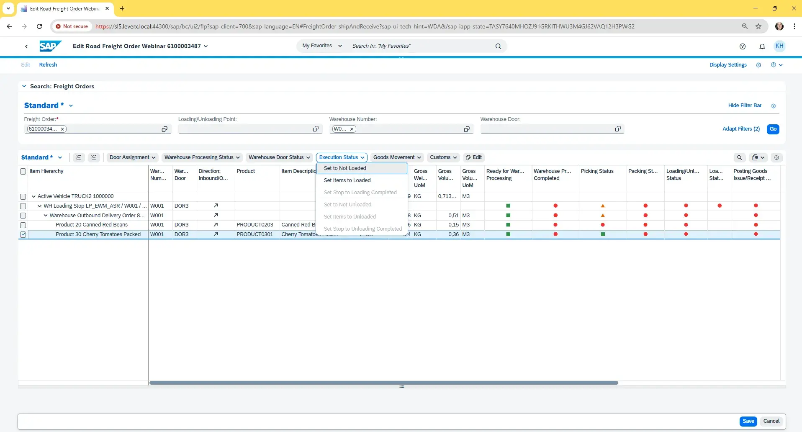
Task: Collapse the Warehouse Outbound Delivery Order tree node
Action: point(46,216)
